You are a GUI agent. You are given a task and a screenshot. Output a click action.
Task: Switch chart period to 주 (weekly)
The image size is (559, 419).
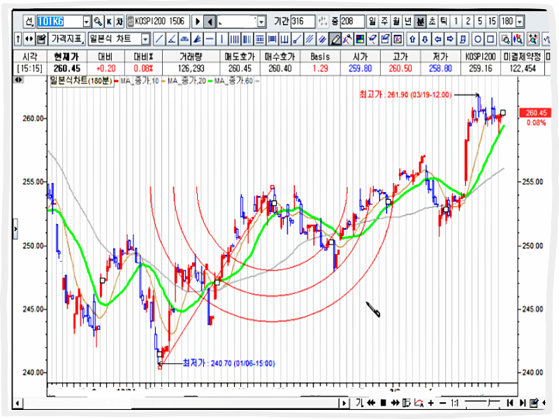[385, 22]
